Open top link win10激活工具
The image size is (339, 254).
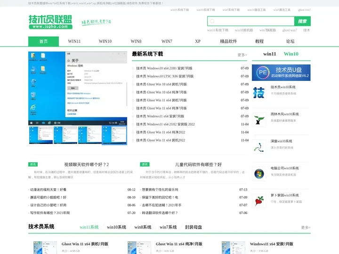coord(257,10)
